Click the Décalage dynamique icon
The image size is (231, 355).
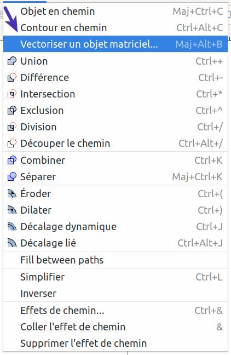(x=12, y=226)
